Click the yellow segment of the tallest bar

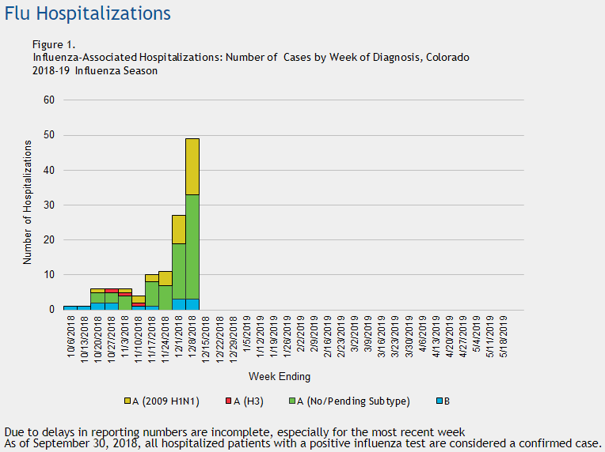click(x=192, y=166)
